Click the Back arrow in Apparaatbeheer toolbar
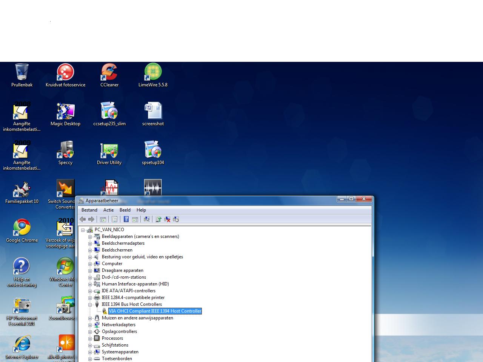Screen dimensions: 483x362 (83, 219)
